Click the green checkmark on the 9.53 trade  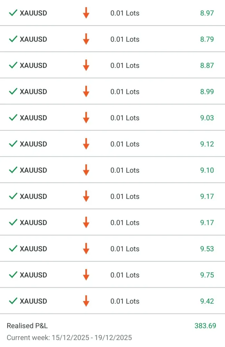point(13,249)
